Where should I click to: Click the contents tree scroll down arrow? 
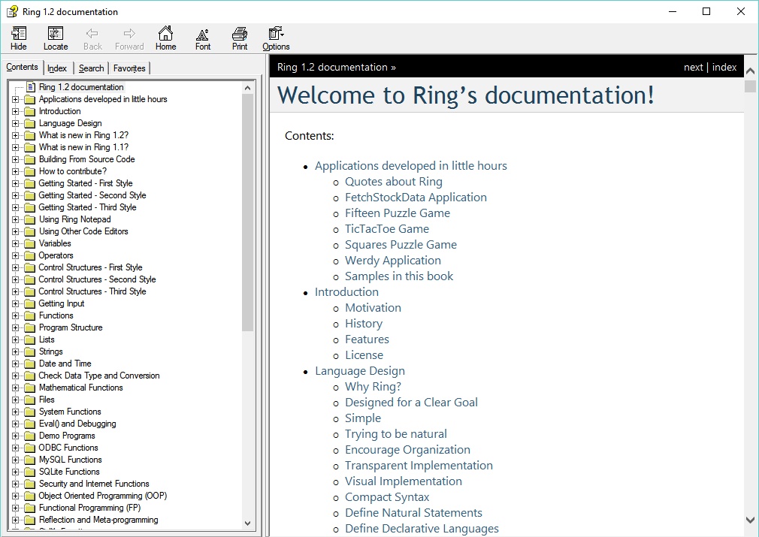[x=247, y=523]
